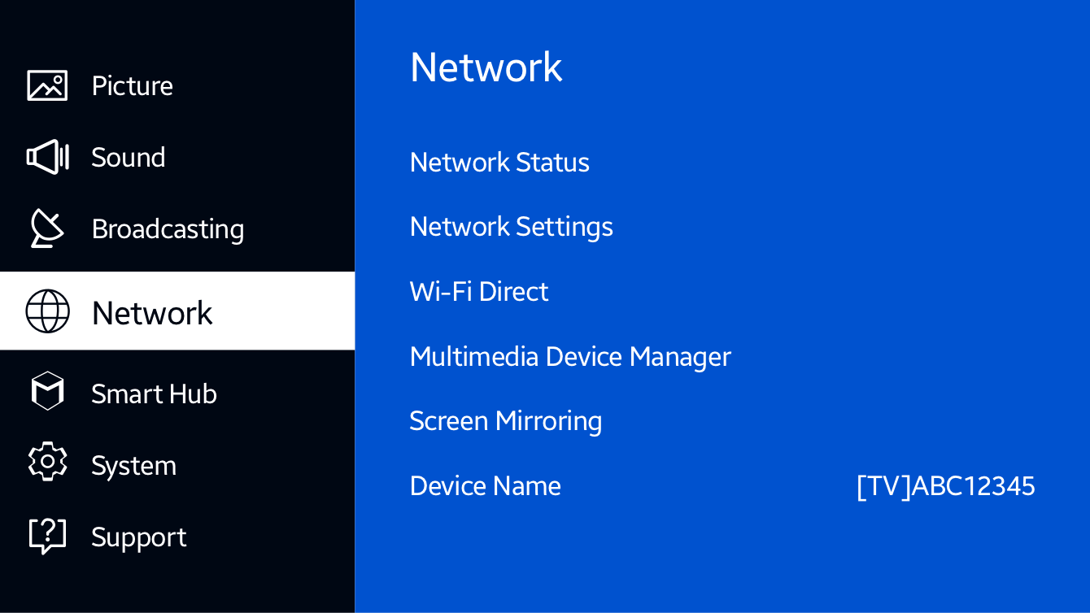Click the System gear icon
The image size is (1090, 613).
[47, 463]
